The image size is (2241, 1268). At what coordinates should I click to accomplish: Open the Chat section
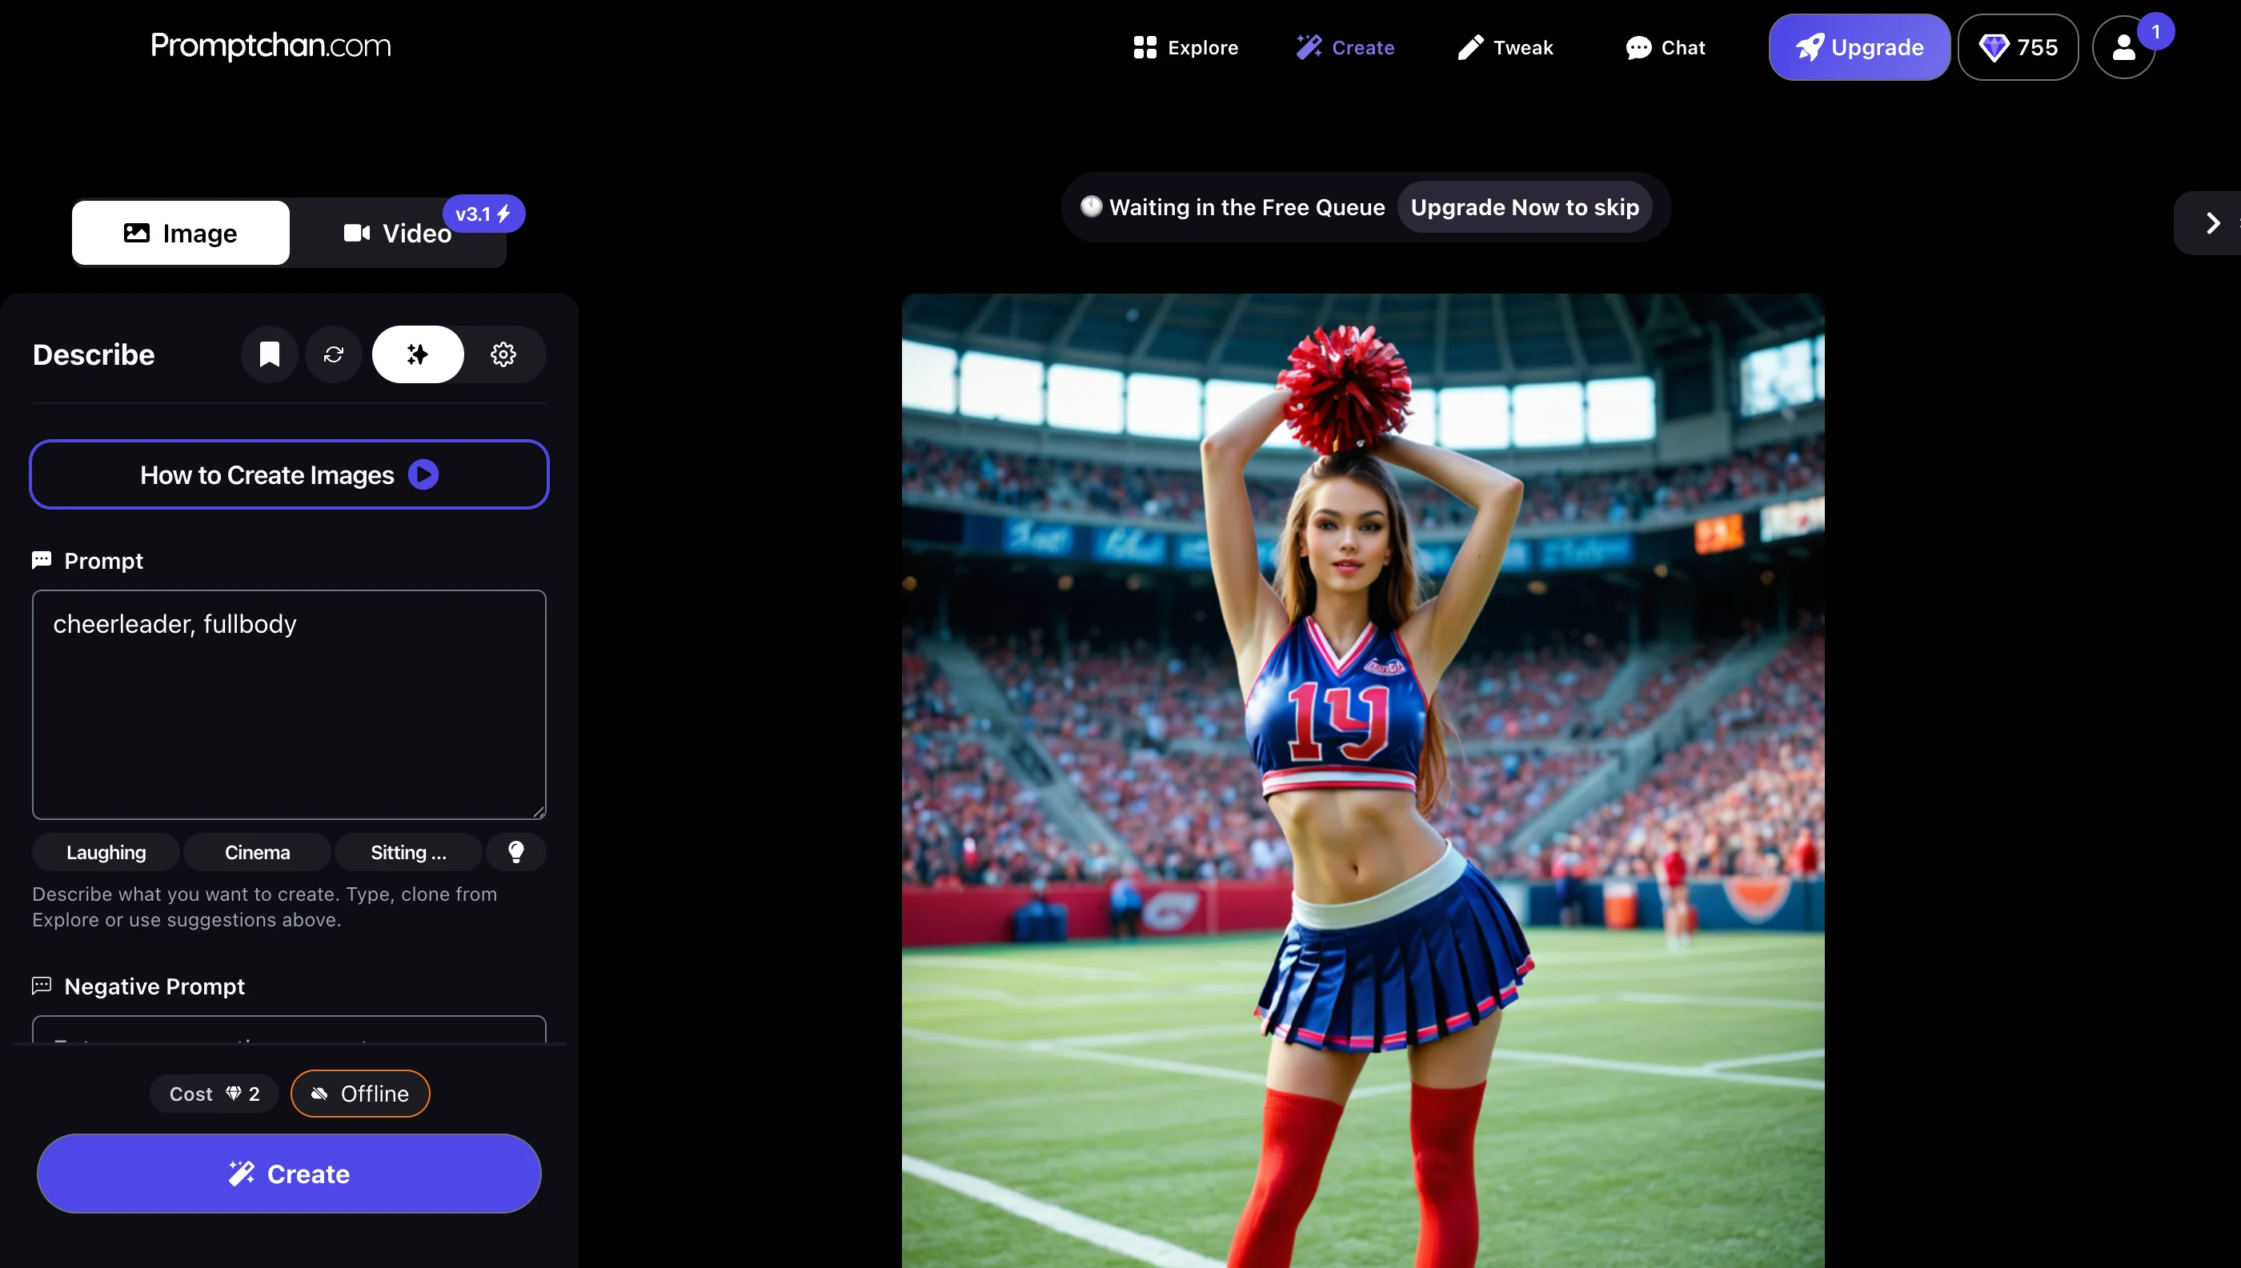click(x=1665, y=48)
